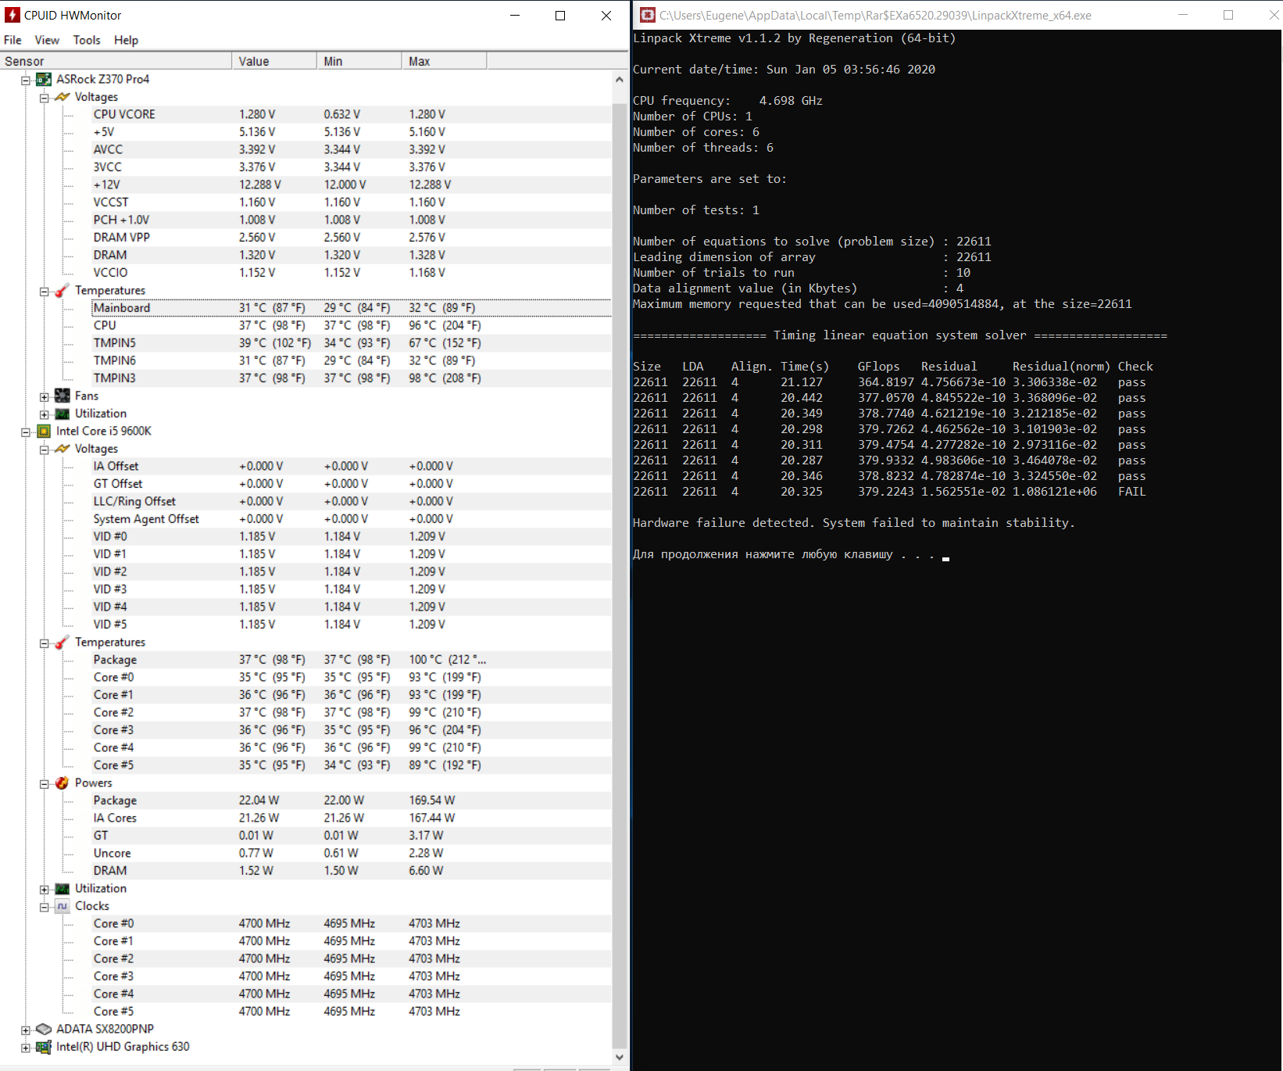The width and height of the screenshot is (1283, 1071).
Task: Open the File menu
Action: pyautogui.click(x=13, y=40)
